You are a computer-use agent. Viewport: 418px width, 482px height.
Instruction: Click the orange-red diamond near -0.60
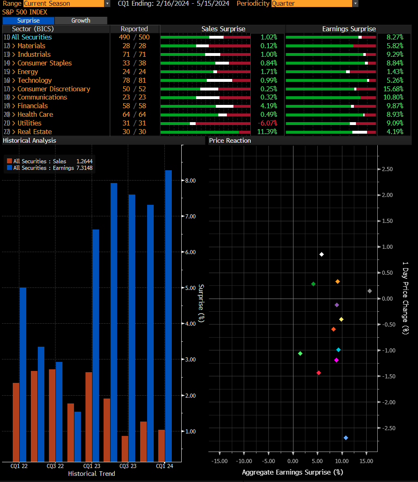click(x=334, y=329)
